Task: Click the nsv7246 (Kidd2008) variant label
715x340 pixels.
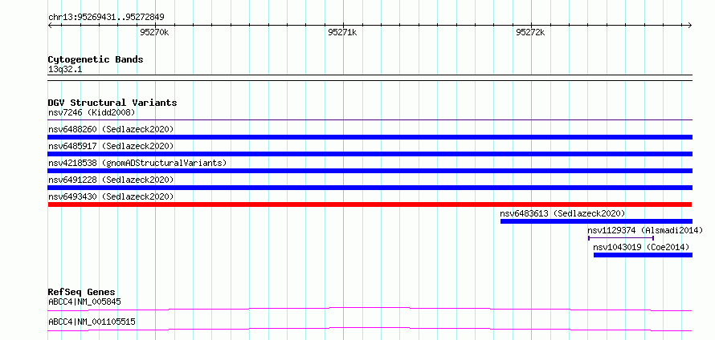Action: tap(92, 112)
